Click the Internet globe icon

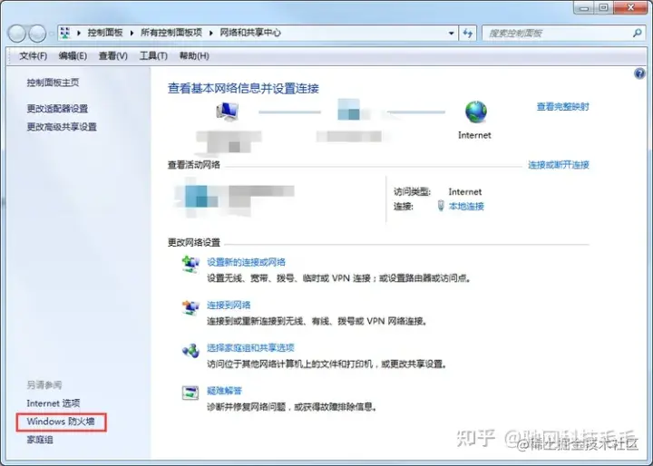(475, 112)
